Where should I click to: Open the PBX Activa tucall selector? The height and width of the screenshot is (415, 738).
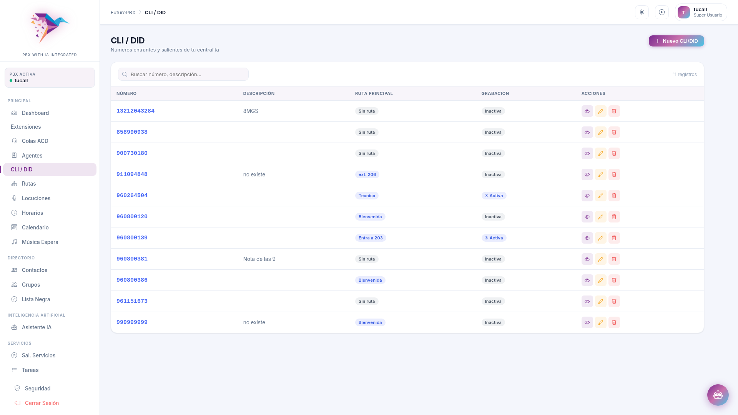point(50,78)
